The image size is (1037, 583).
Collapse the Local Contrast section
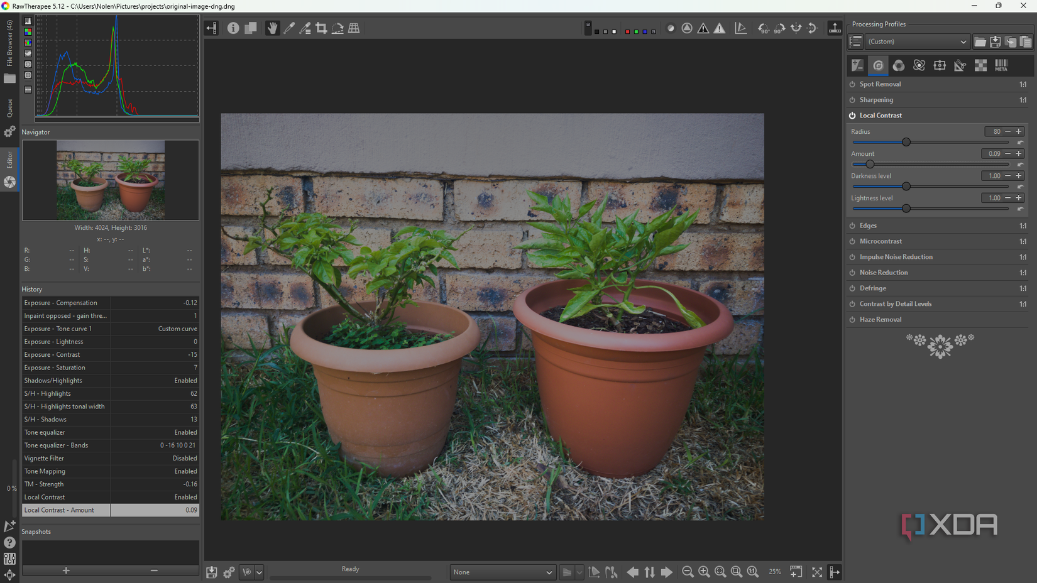click(881, 116)
